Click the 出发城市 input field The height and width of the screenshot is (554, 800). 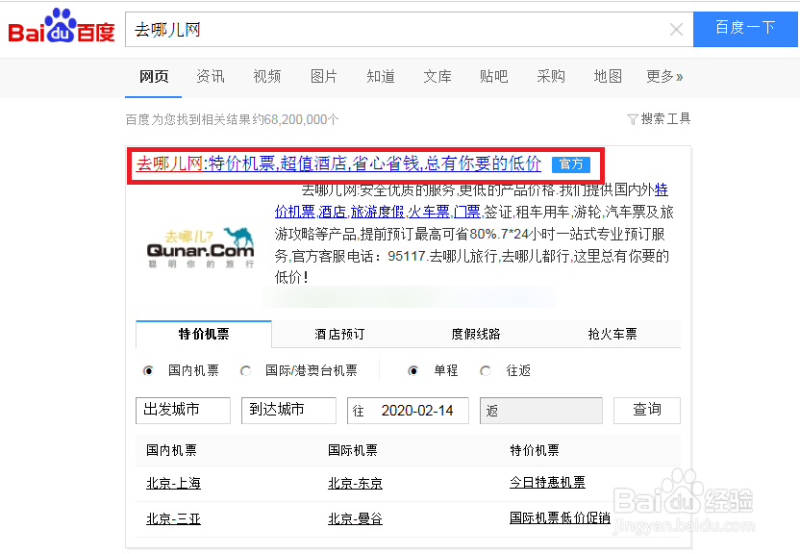(183, 411)
